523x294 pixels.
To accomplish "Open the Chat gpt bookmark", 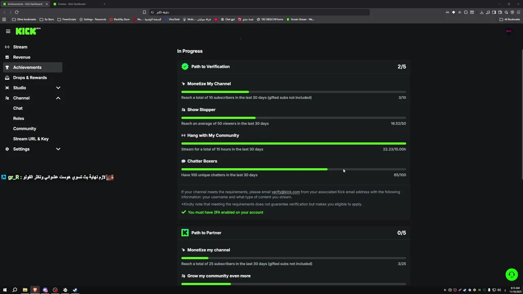I will point(230,19).
